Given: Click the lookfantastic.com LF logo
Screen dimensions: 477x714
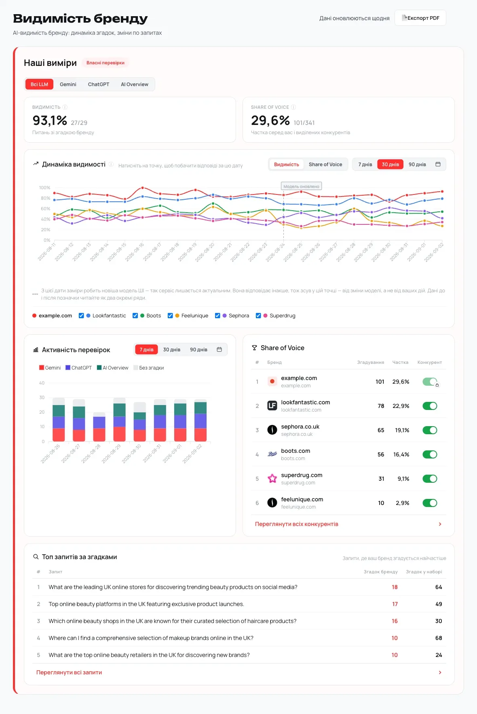Looking at the screenshot, I should [x=272, y=406].
